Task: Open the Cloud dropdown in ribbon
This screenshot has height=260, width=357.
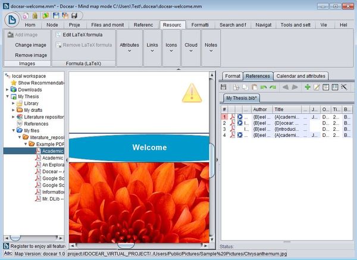Action: pos(191,48)
